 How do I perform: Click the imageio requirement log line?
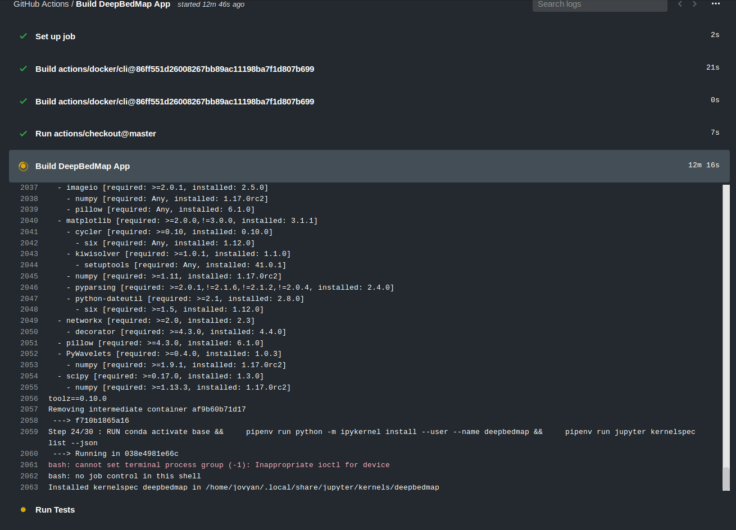pyautogui.click(x=163, y=188)
